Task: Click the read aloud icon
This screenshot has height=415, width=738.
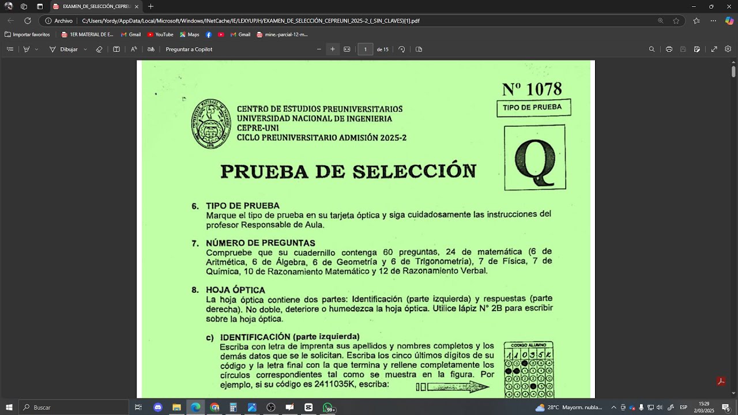Action: [x=134, y=49]
